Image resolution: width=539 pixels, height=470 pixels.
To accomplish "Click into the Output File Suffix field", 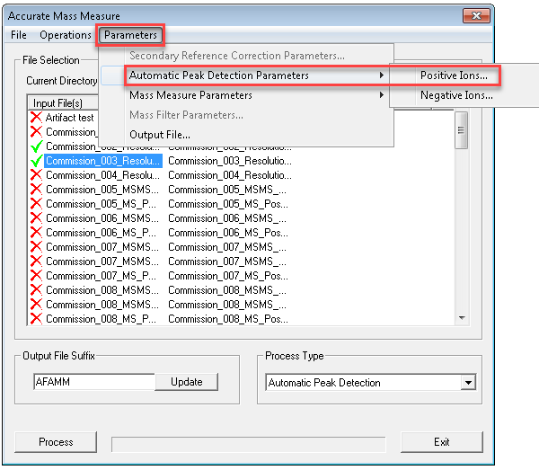I will tap(93, 382).
